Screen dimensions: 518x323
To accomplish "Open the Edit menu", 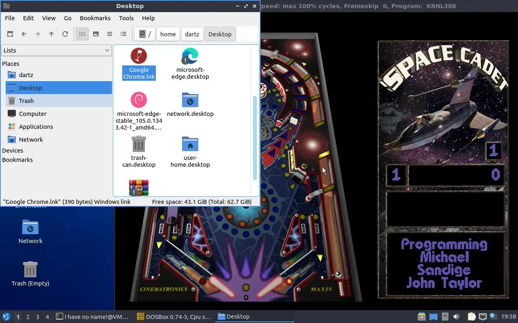I will click(x=28, y=18).
